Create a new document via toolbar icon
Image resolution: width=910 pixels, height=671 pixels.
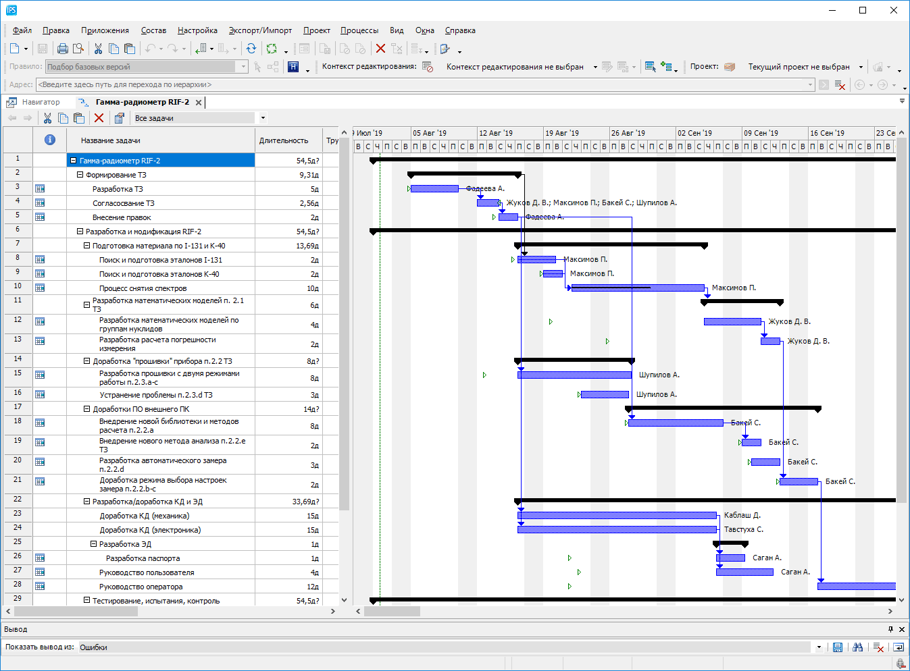click(14, 49)
